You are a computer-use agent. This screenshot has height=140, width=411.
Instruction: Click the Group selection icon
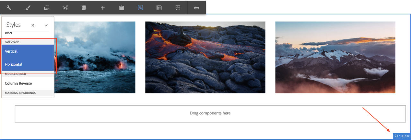click(x=140, y=8)
